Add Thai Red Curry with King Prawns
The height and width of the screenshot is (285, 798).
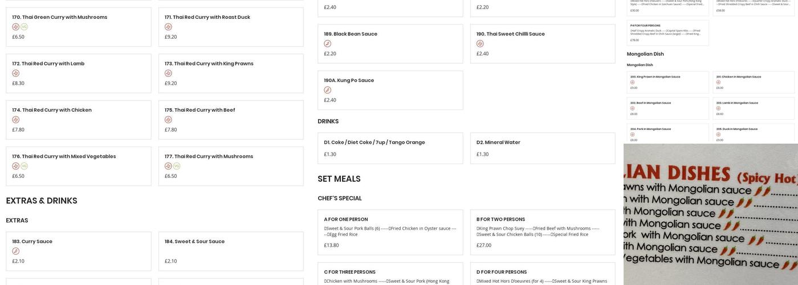(x=230, y=73)
